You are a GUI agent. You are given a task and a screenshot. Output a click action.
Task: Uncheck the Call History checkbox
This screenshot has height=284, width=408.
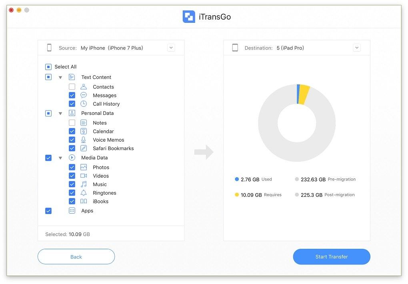(72, 104)
